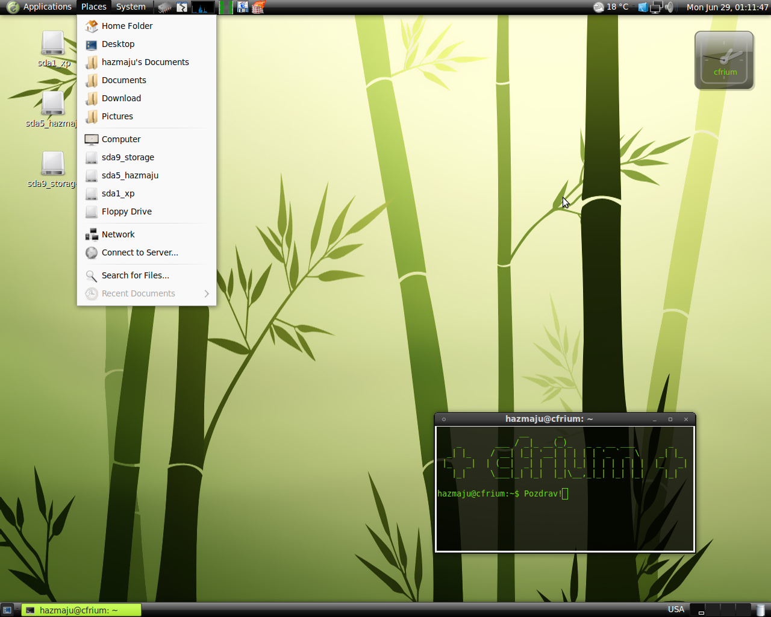This screenshot has width=771, height=617.
Task: Click the 18 °C temperature reading
Action: tap(617, 7)
